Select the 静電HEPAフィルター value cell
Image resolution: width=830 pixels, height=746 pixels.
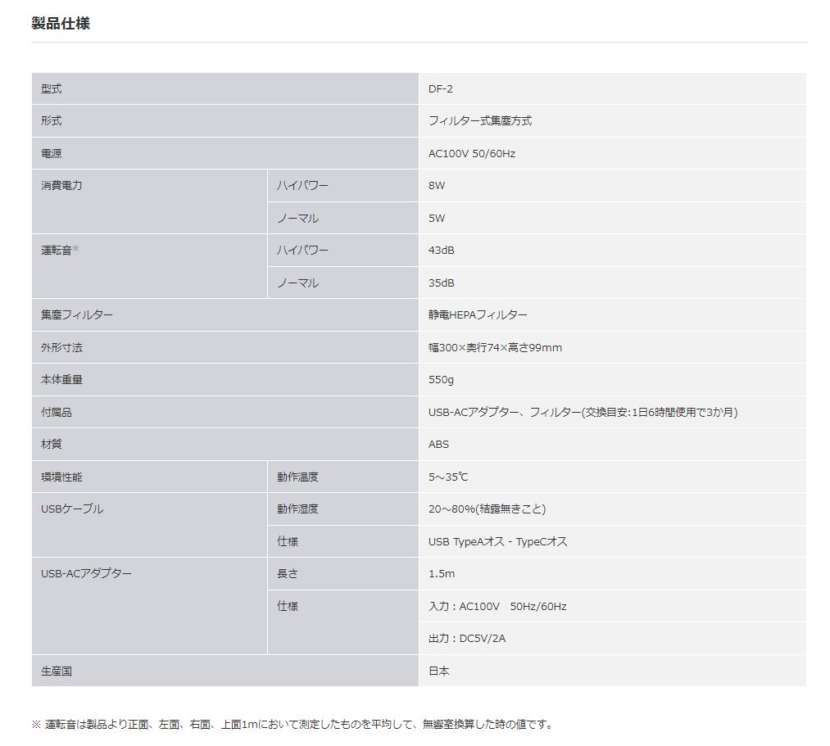point(478,314)
